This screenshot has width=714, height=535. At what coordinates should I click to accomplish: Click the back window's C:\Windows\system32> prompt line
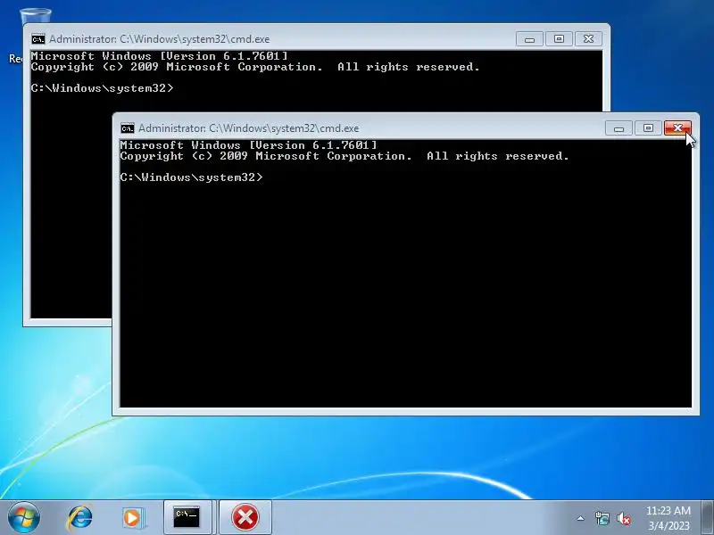click(x=103, y=87)
